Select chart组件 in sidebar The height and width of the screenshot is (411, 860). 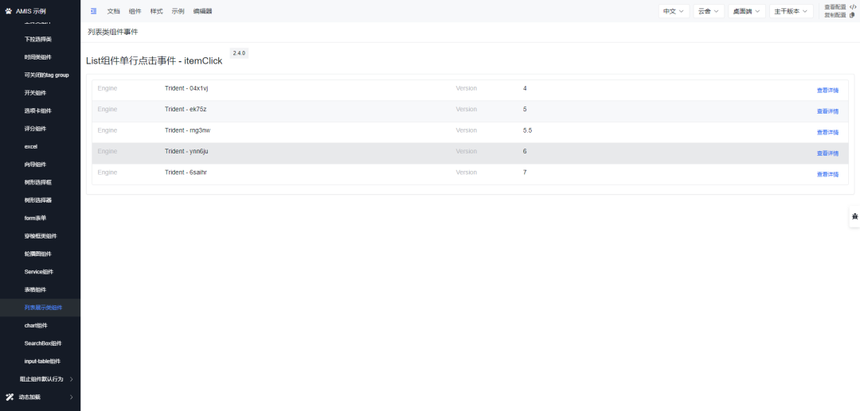pos(36,325)
